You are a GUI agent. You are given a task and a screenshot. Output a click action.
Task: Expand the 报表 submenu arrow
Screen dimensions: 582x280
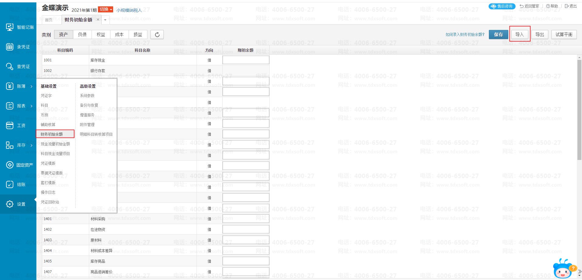31,106
